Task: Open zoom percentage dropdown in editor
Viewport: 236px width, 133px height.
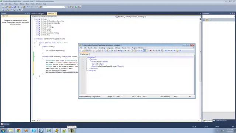Action: 38,120
